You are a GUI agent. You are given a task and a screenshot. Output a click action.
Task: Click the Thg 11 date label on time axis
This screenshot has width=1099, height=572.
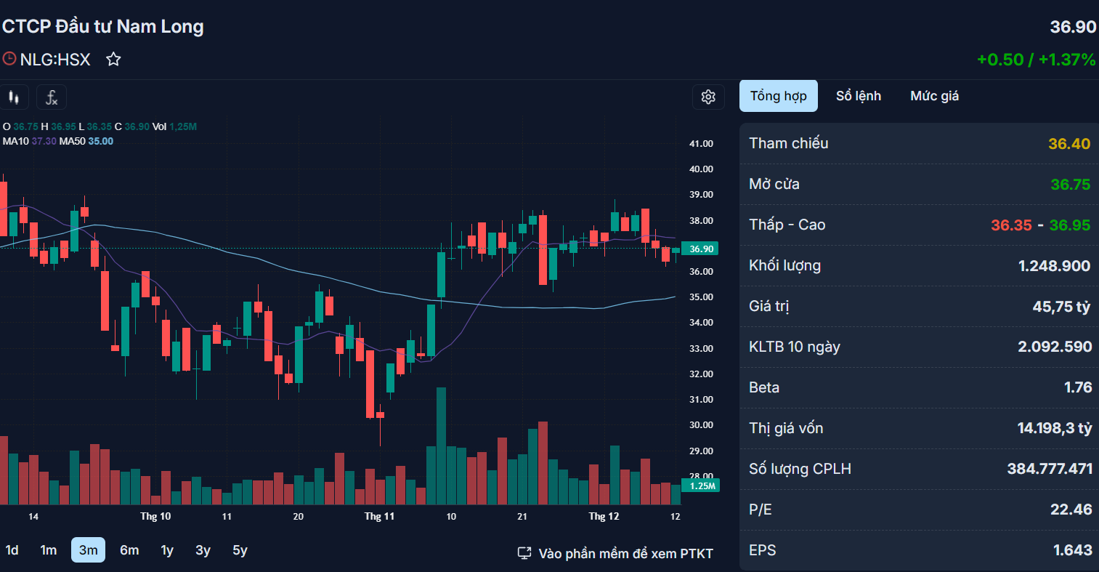379,516
